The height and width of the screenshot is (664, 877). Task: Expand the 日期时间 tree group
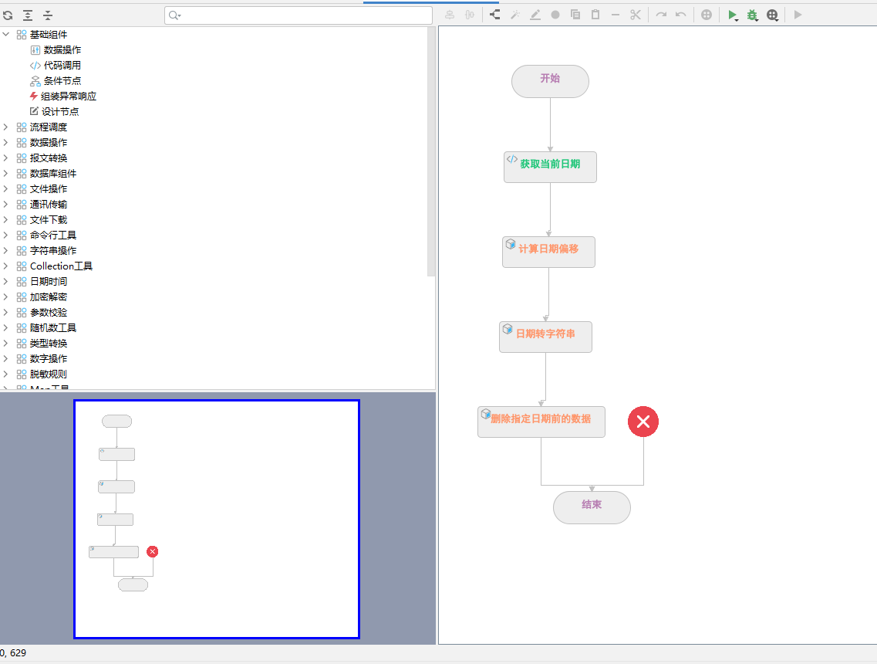6,282
